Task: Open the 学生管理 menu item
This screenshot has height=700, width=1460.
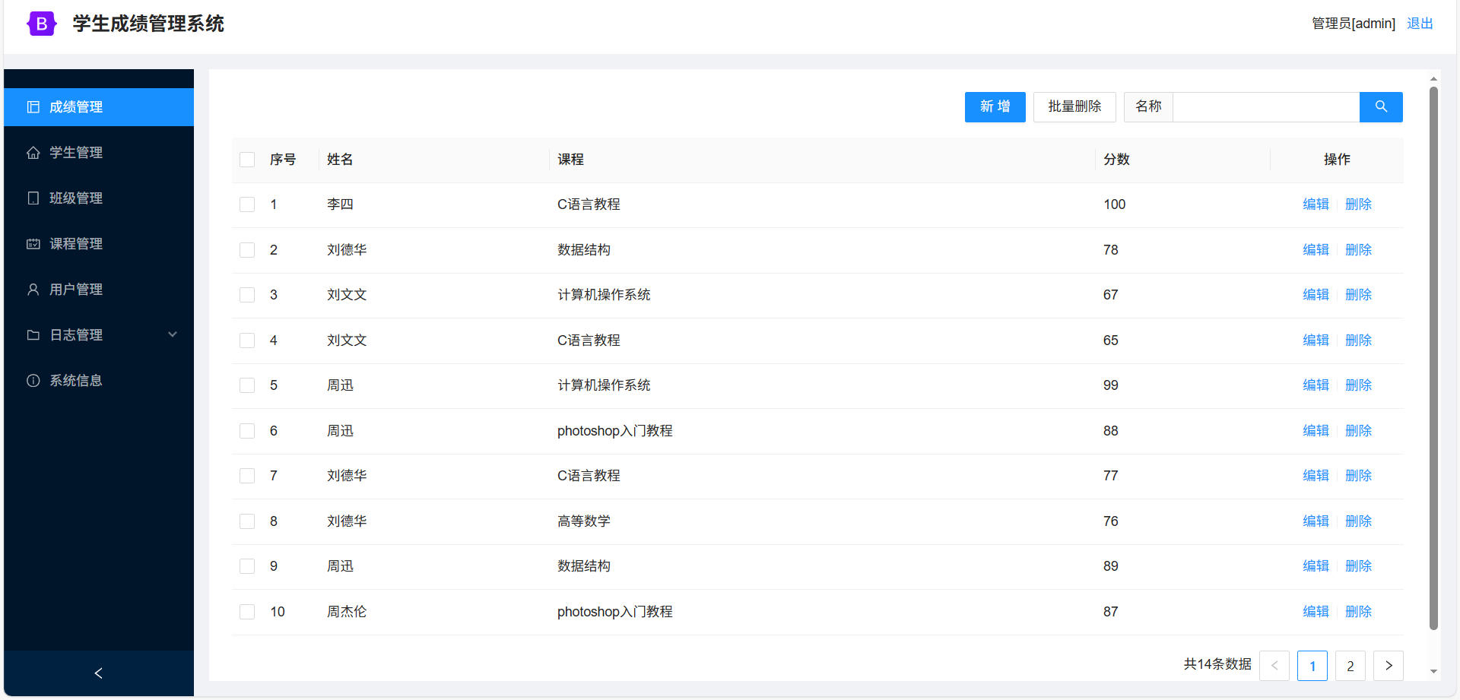Action: coord(99,153)
